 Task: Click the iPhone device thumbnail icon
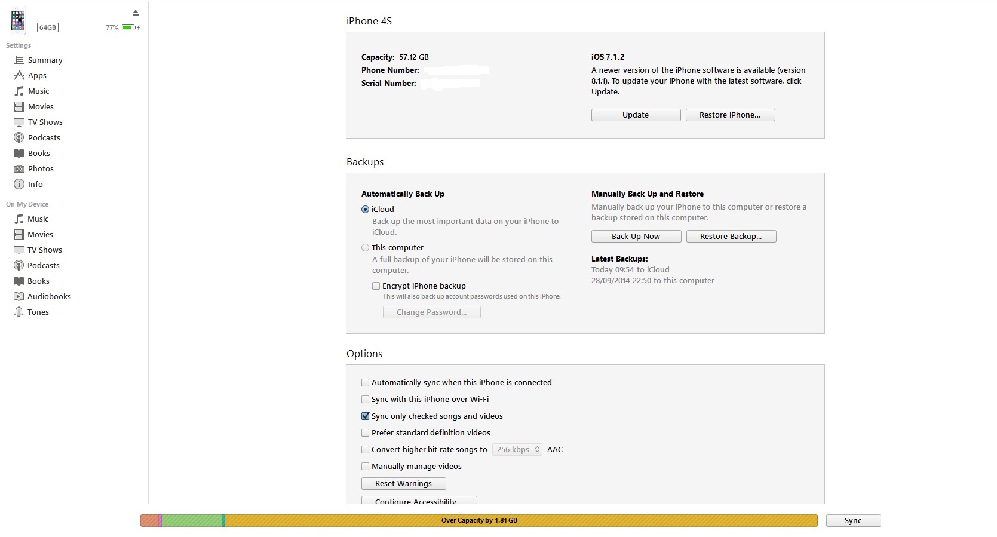(18, 20)
